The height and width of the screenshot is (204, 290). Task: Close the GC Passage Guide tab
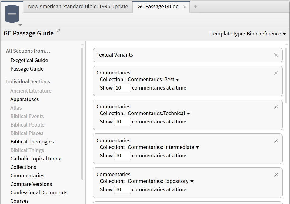tap(185, 7)
